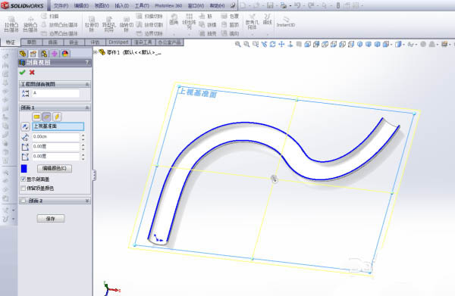Click Instant3D tool
The width and height of the screenshot is (455, 296).
pos(286,22)
